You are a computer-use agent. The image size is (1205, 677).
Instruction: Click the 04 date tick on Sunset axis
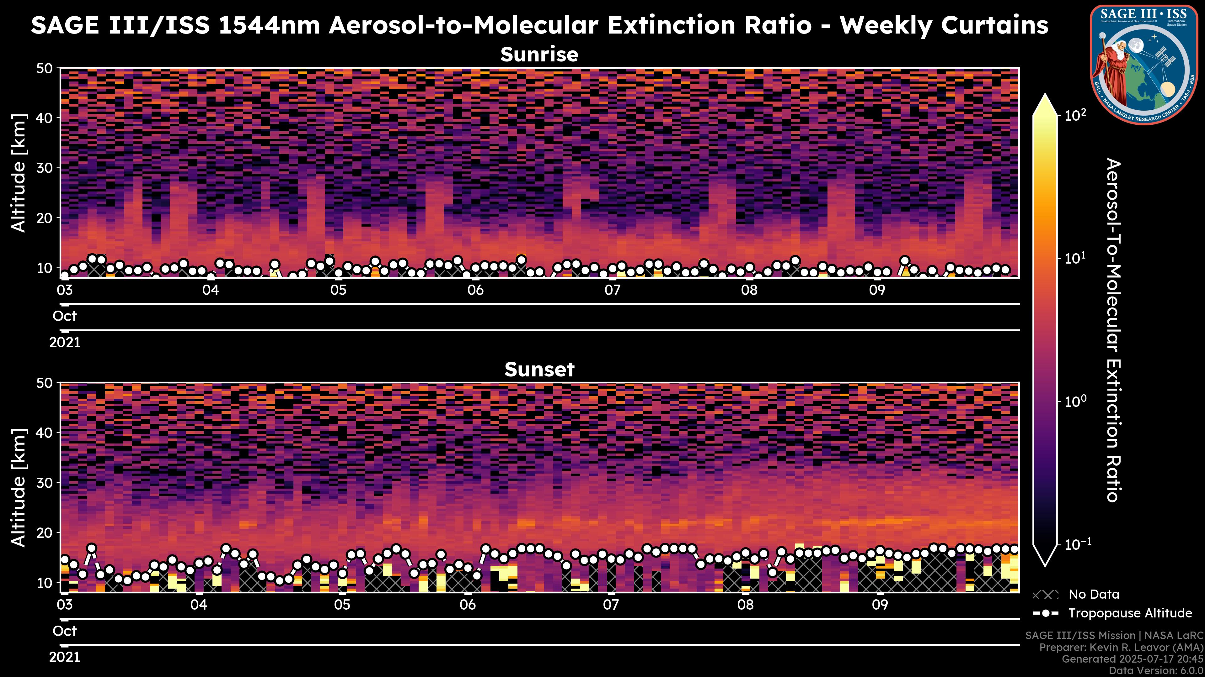click(198, 605)
